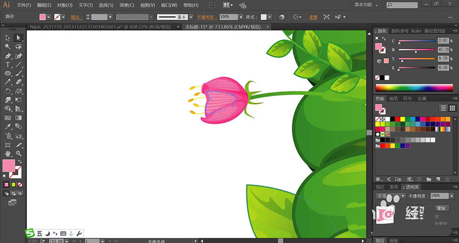Select the Ellipse tool

(x=8, y=73)
